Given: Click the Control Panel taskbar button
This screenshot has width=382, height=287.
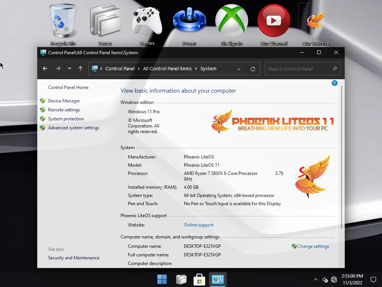Looking at the screenshot, I should tap(218, 280).
